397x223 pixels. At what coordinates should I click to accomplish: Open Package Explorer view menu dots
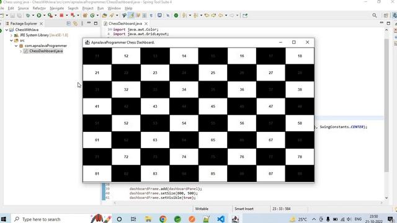tap(82, 24)
